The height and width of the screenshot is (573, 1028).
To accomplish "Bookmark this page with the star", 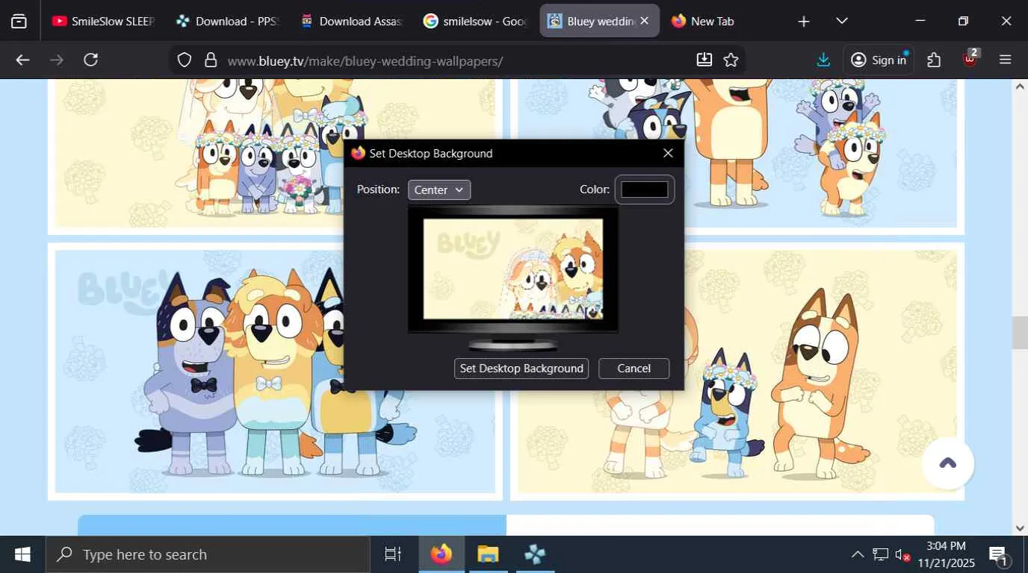I will 731,60.
